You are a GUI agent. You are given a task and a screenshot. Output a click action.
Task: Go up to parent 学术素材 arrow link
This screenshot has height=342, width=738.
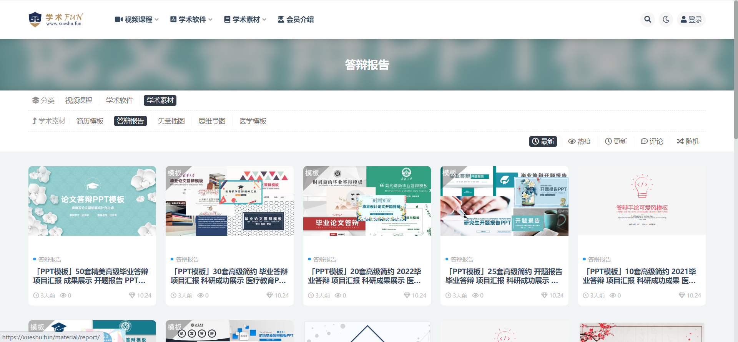pos(49,121)
